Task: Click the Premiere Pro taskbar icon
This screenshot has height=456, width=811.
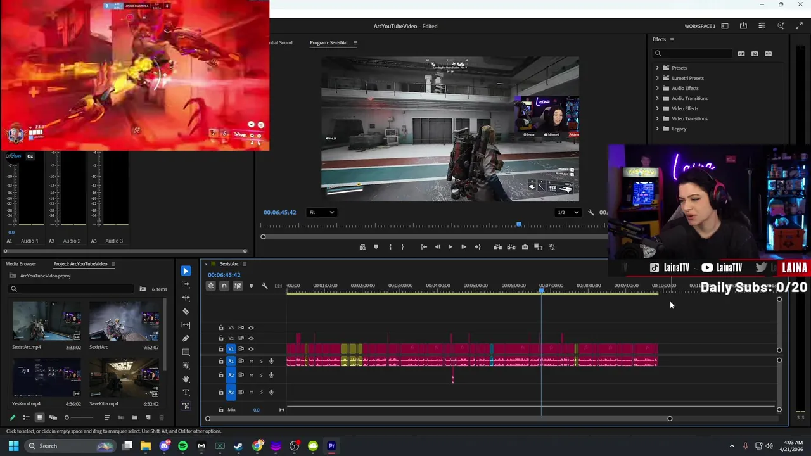Action: 331,446
